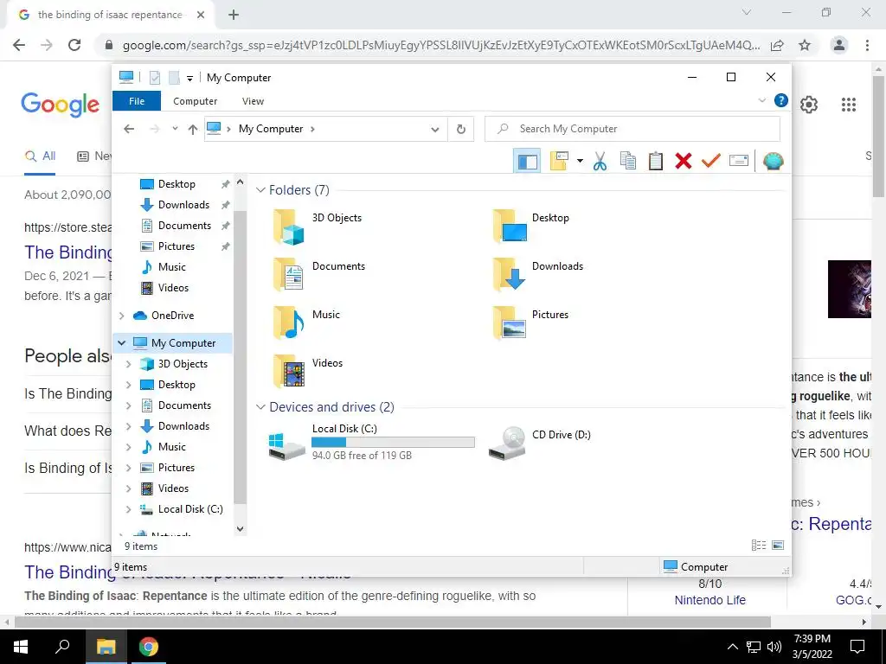Switch to Details view button
The image size is (886, 664).
click(x=759, y=546)
